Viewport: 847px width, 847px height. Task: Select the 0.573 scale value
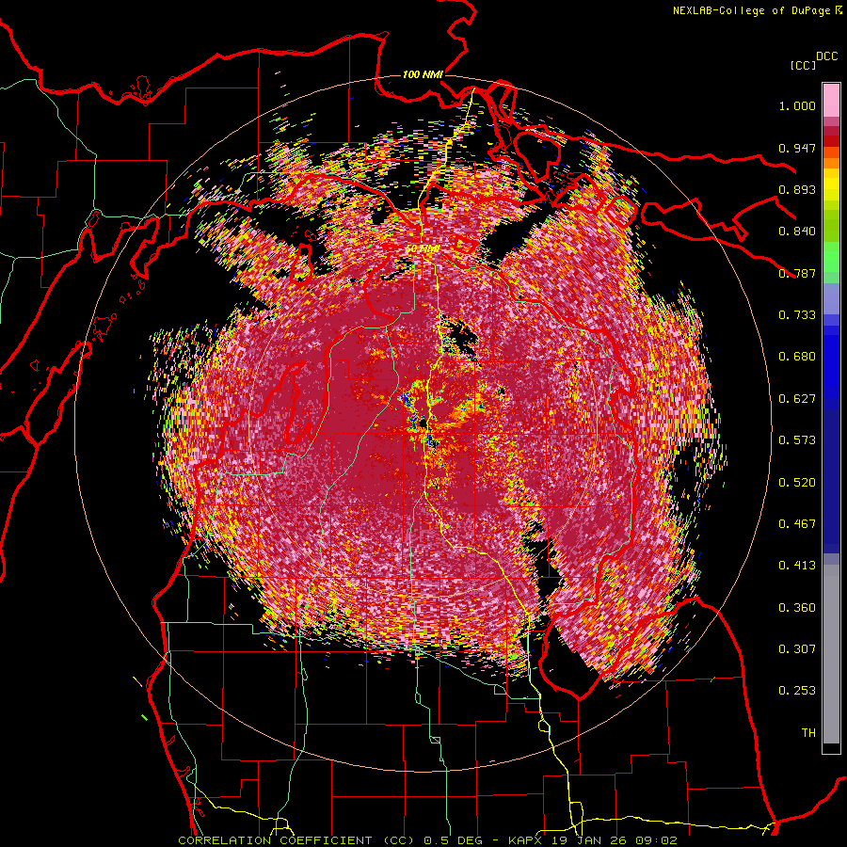[797, 440]
